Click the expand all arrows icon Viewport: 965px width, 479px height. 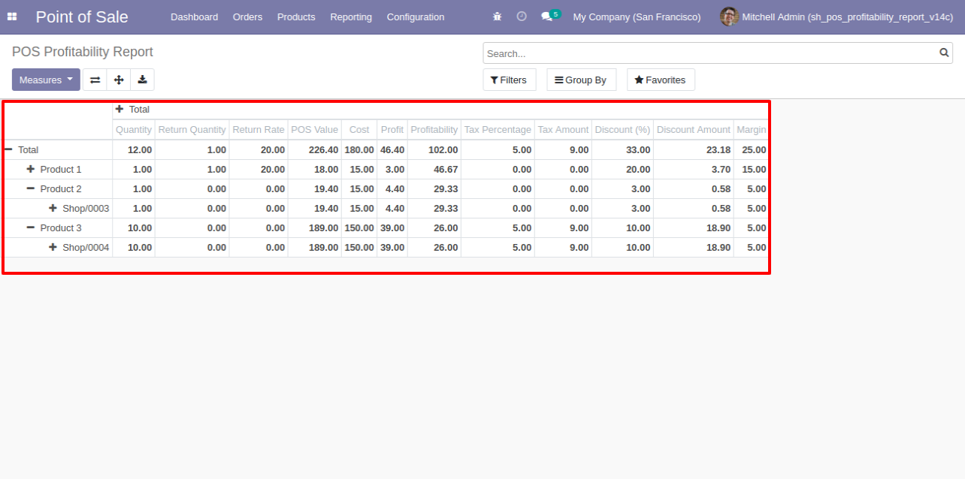pyautogui.click(x=118, y=80)
